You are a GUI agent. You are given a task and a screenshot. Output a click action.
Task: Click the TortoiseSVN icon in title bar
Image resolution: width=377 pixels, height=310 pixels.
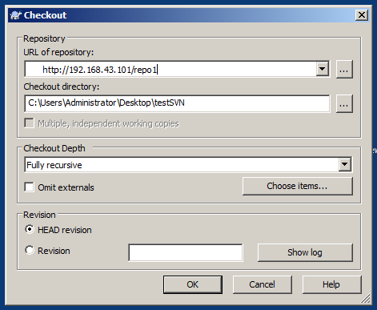[15, 15]
